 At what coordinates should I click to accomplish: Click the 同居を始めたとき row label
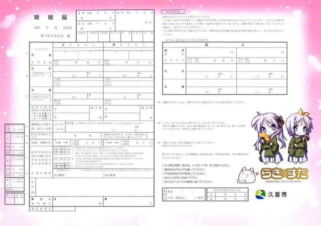pos(41,136)
